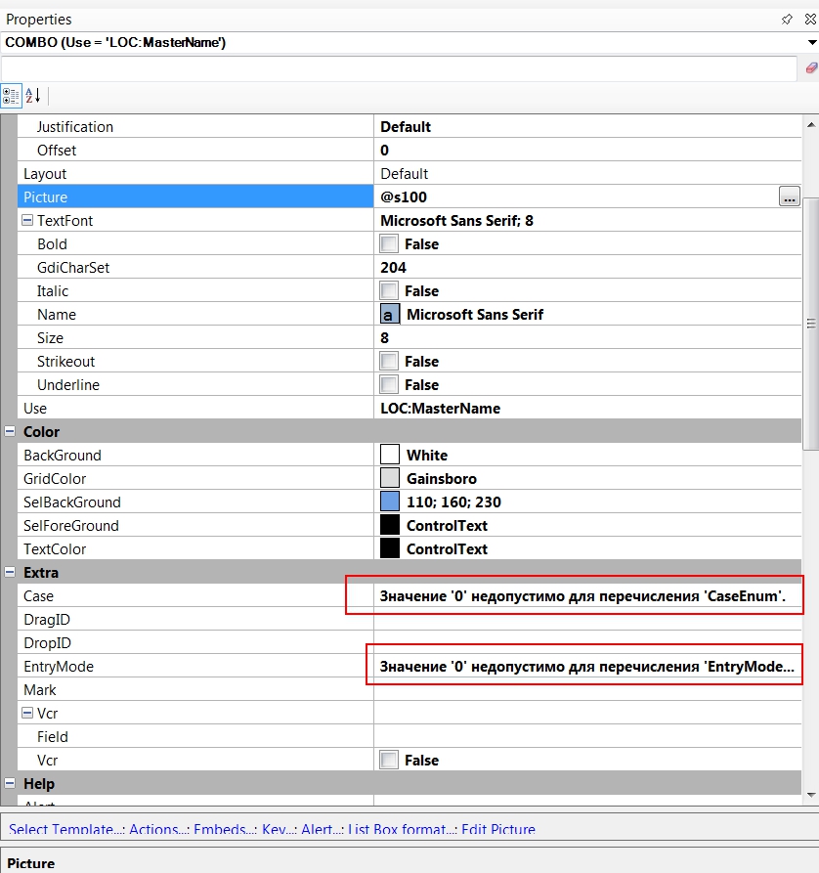Image resolution: width=819 pixels, height=873 pixels.
Task: Collapse the Vcr property group
Action: point(27,714)
